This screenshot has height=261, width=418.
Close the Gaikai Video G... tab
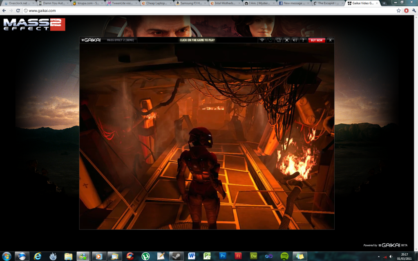tap(377, 3)
